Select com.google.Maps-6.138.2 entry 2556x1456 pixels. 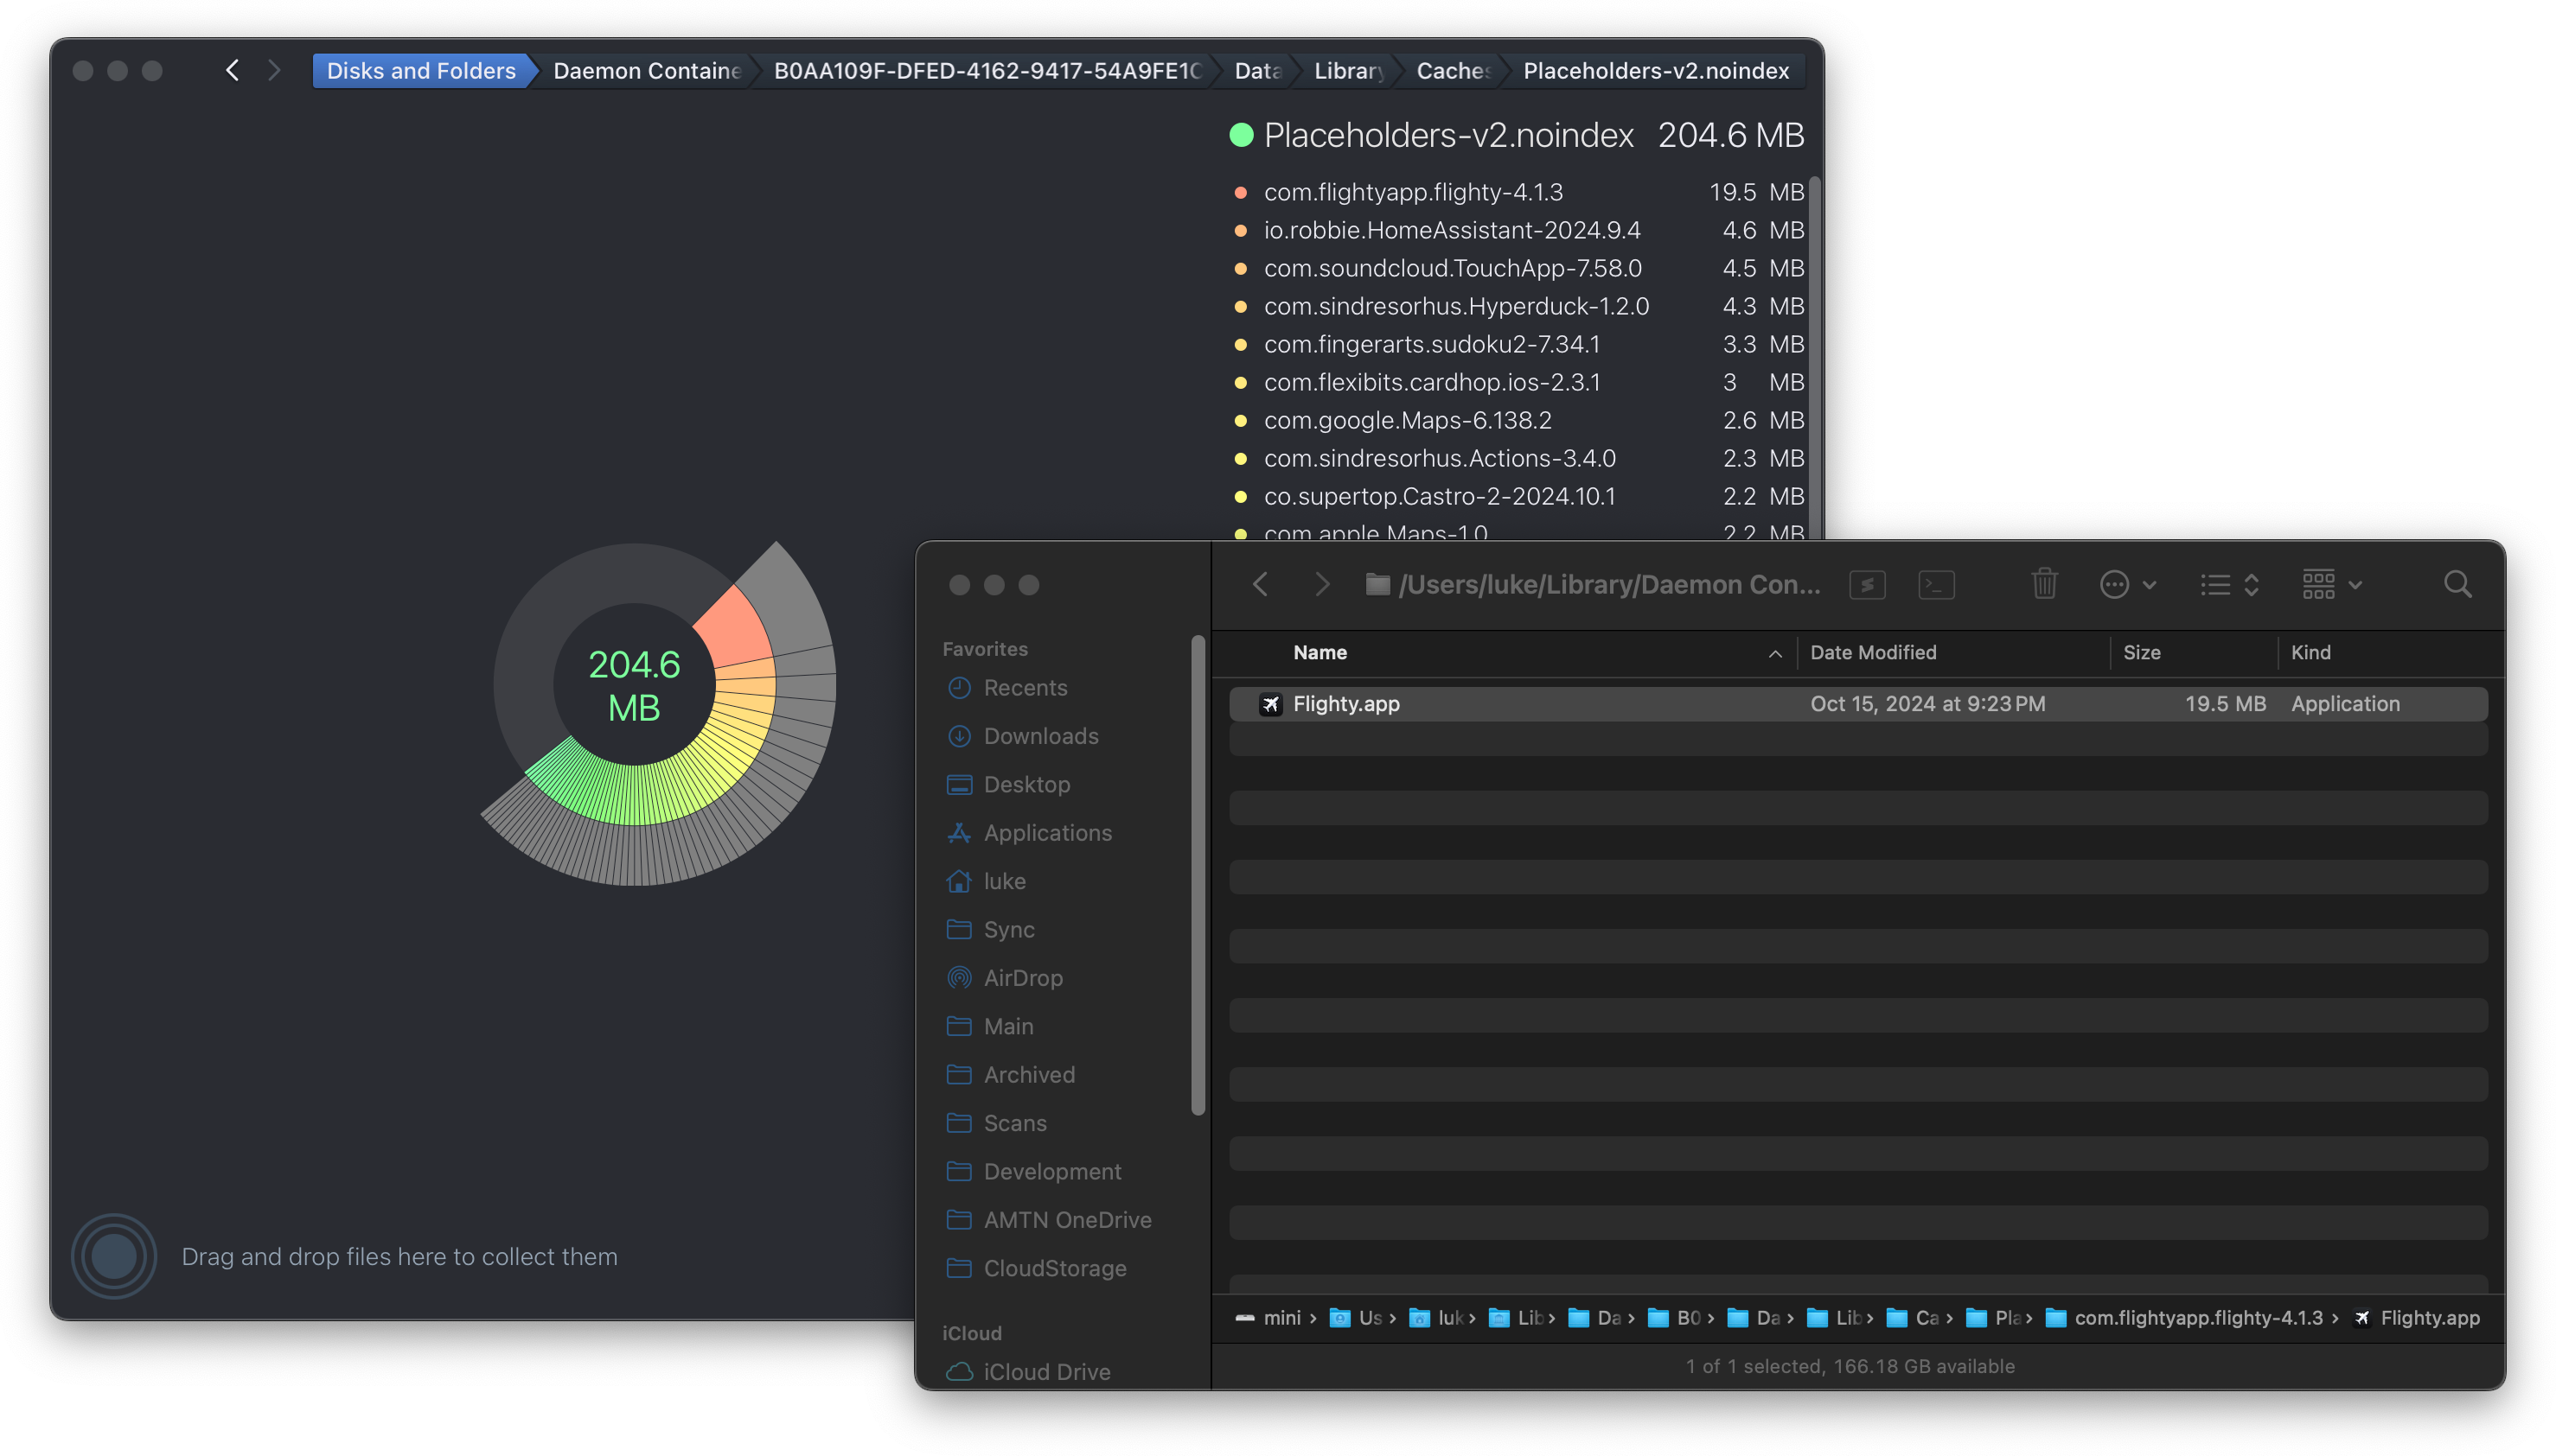1518,420
